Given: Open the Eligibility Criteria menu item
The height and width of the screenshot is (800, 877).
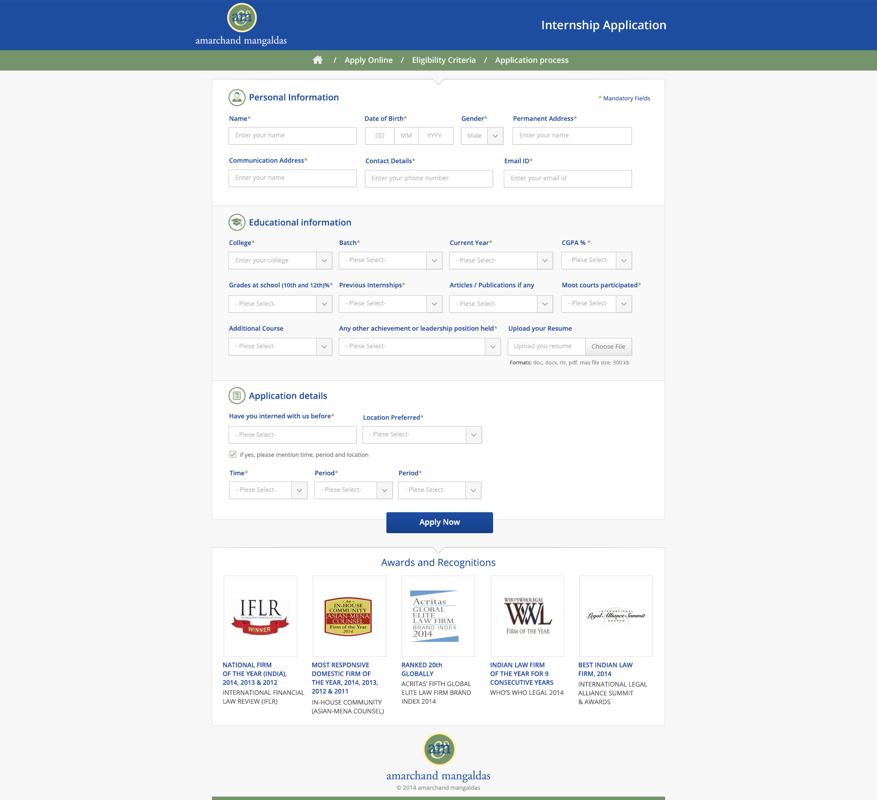Looking at the screenshot, I should pyautogui.click(x=444, y=60).
